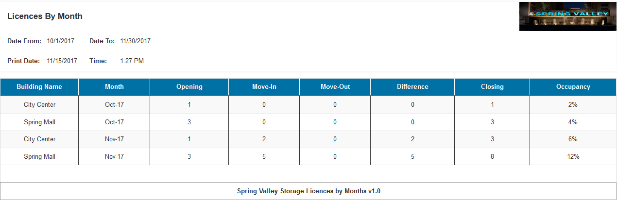Click the Occupancy column header
The image size is (617, 201).
pos(573,87)
